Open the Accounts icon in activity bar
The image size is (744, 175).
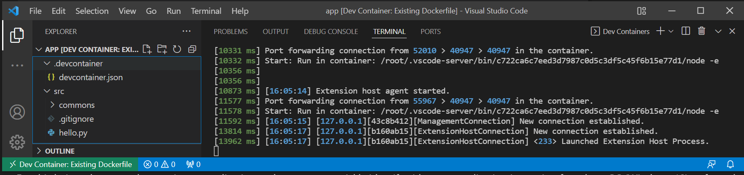click(17, 112)
